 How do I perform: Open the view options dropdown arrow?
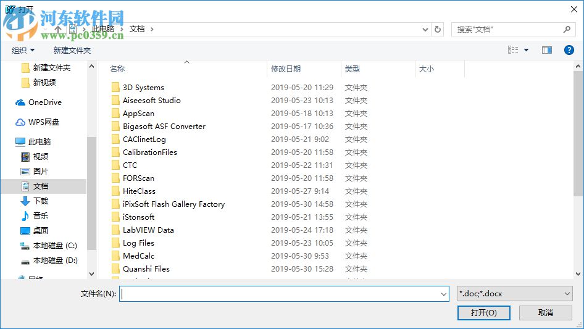point(526,50)
